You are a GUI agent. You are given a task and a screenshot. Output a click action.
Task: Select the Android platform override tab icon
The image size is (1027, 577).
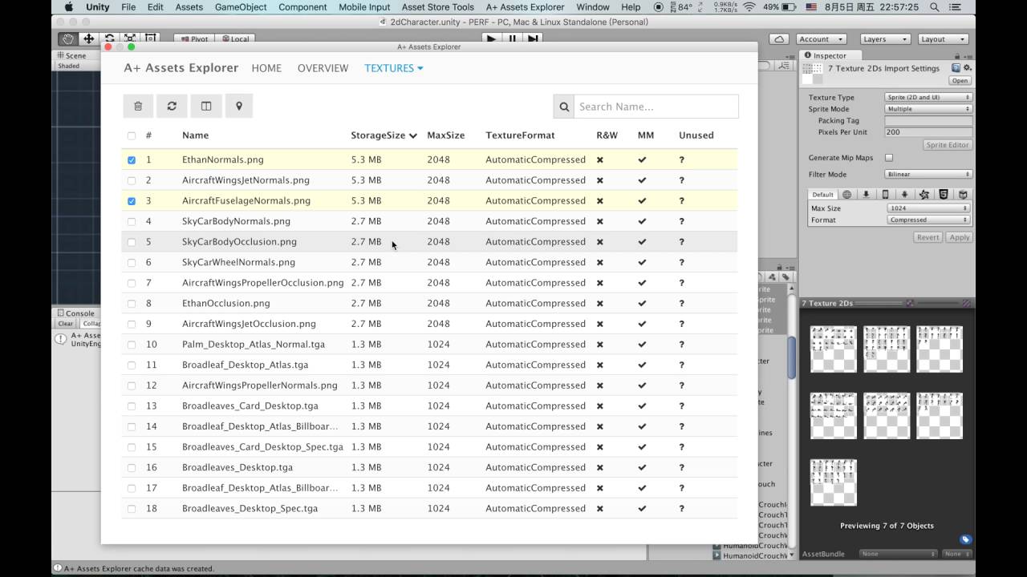pos(904,195)
